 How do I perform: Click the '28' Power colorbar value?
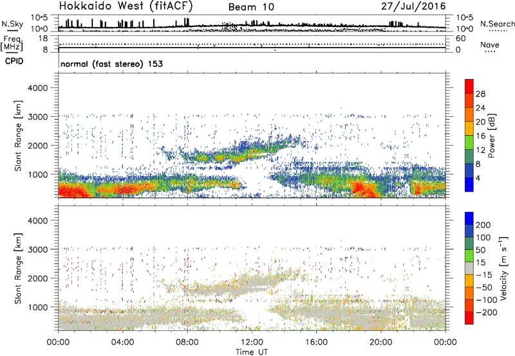(480, 94)
